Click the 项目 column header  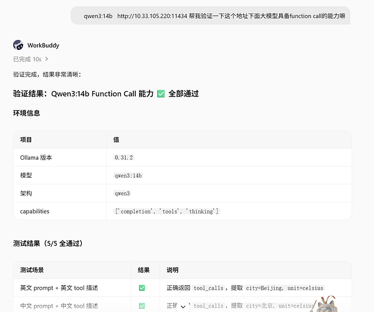point(26,140)
